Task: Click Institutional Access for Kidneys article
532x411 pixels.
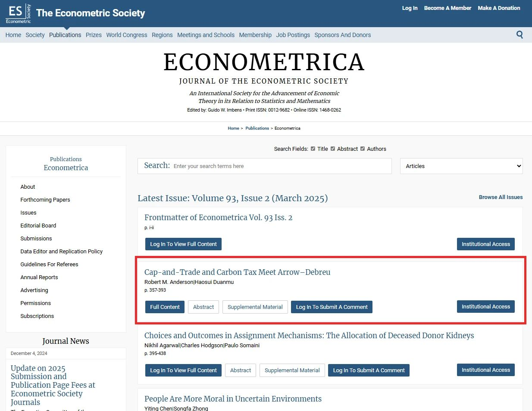Action: click(485, 370)
